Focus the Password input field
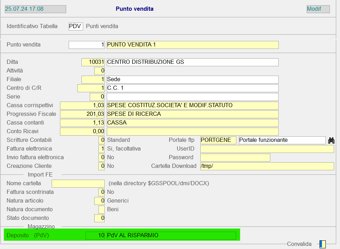 (235, 157)
